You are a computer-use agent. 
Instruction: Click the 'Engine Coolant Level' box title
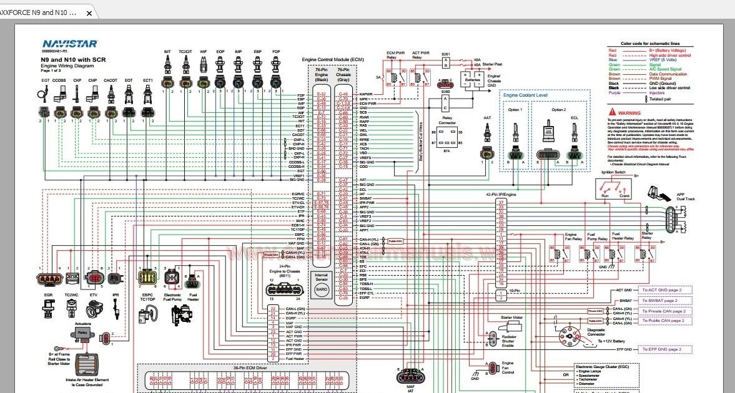pyautogui.click(x=525, y=95)
